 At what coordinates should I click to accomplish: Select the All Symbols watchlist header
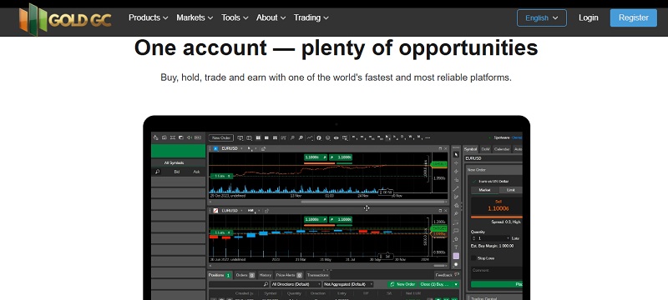coord(174,162)
